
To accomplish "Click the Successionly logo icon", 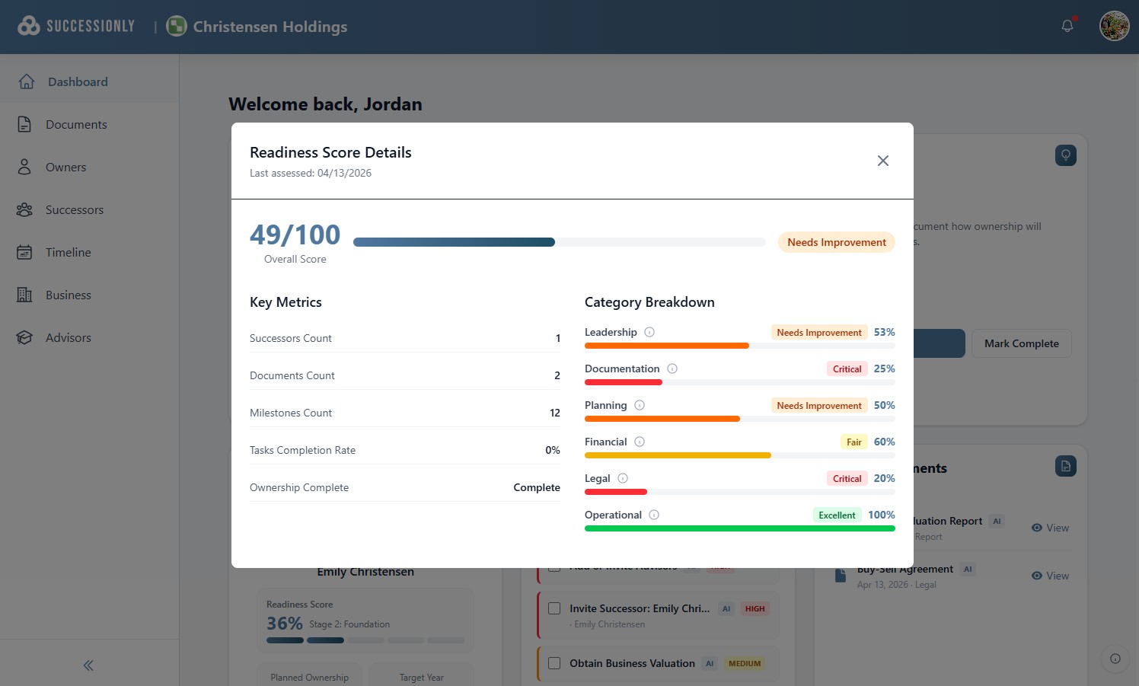I will pos(27,24).
